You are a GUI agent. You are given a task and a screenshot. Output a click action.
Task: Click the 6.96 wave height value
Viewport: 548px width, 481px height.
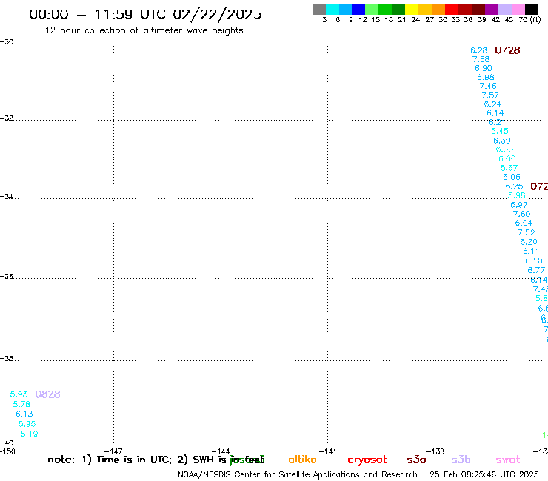(x=486, y=77)
